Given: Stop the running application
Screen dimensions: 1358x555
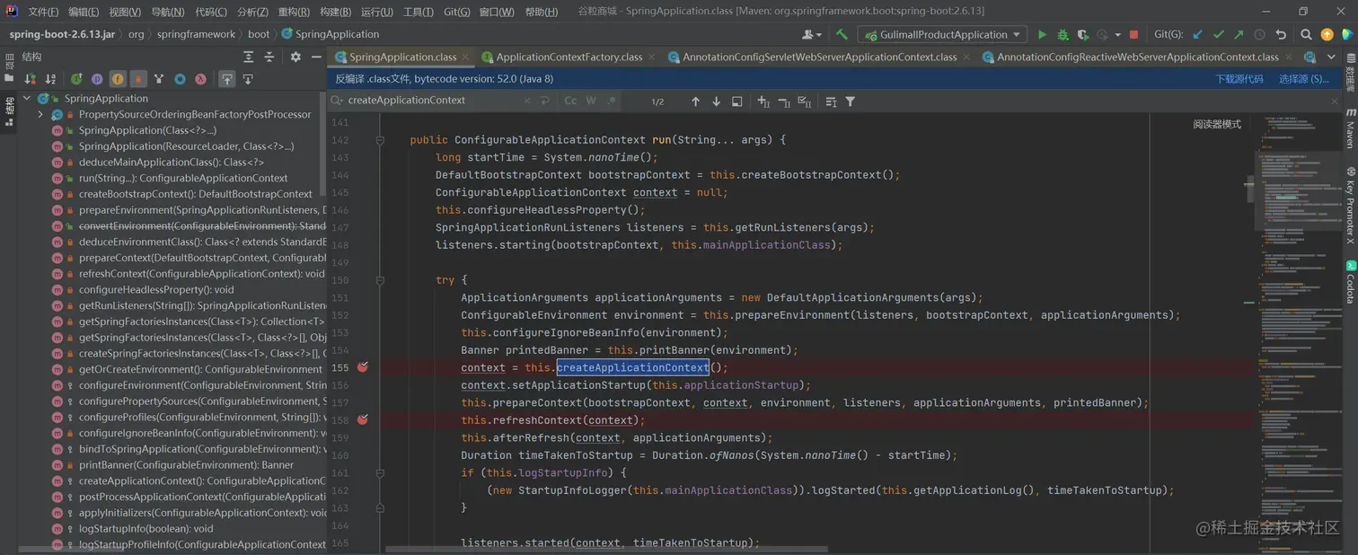Looking at the screenshot, I should [x=1133, y=34].
